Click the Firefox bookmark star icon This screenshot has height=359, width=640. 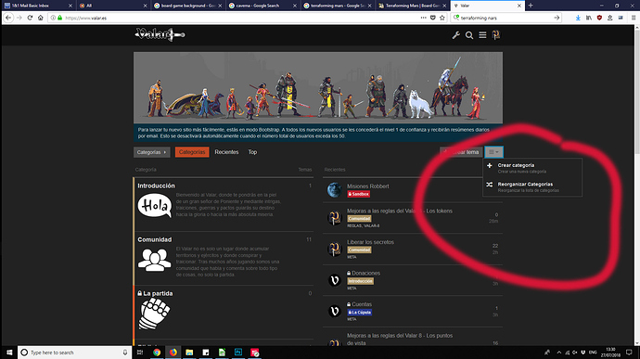coord(442,18)
